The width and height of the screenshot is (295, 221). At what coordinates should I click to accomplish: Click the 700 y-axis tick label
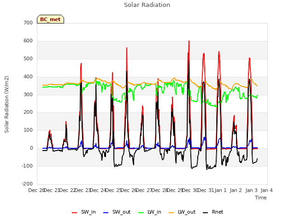pyautogui.click(x=28, y=23)
